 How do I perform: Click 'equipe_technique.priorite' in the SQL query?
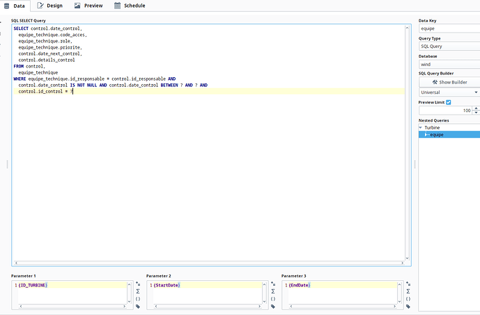coord(49,47)
